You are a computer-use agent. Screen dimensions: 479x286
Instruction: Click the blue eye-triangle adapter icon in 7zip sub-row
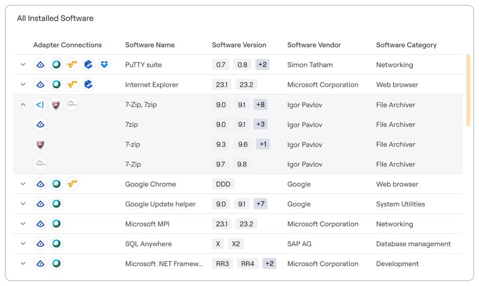click(40, 124)
